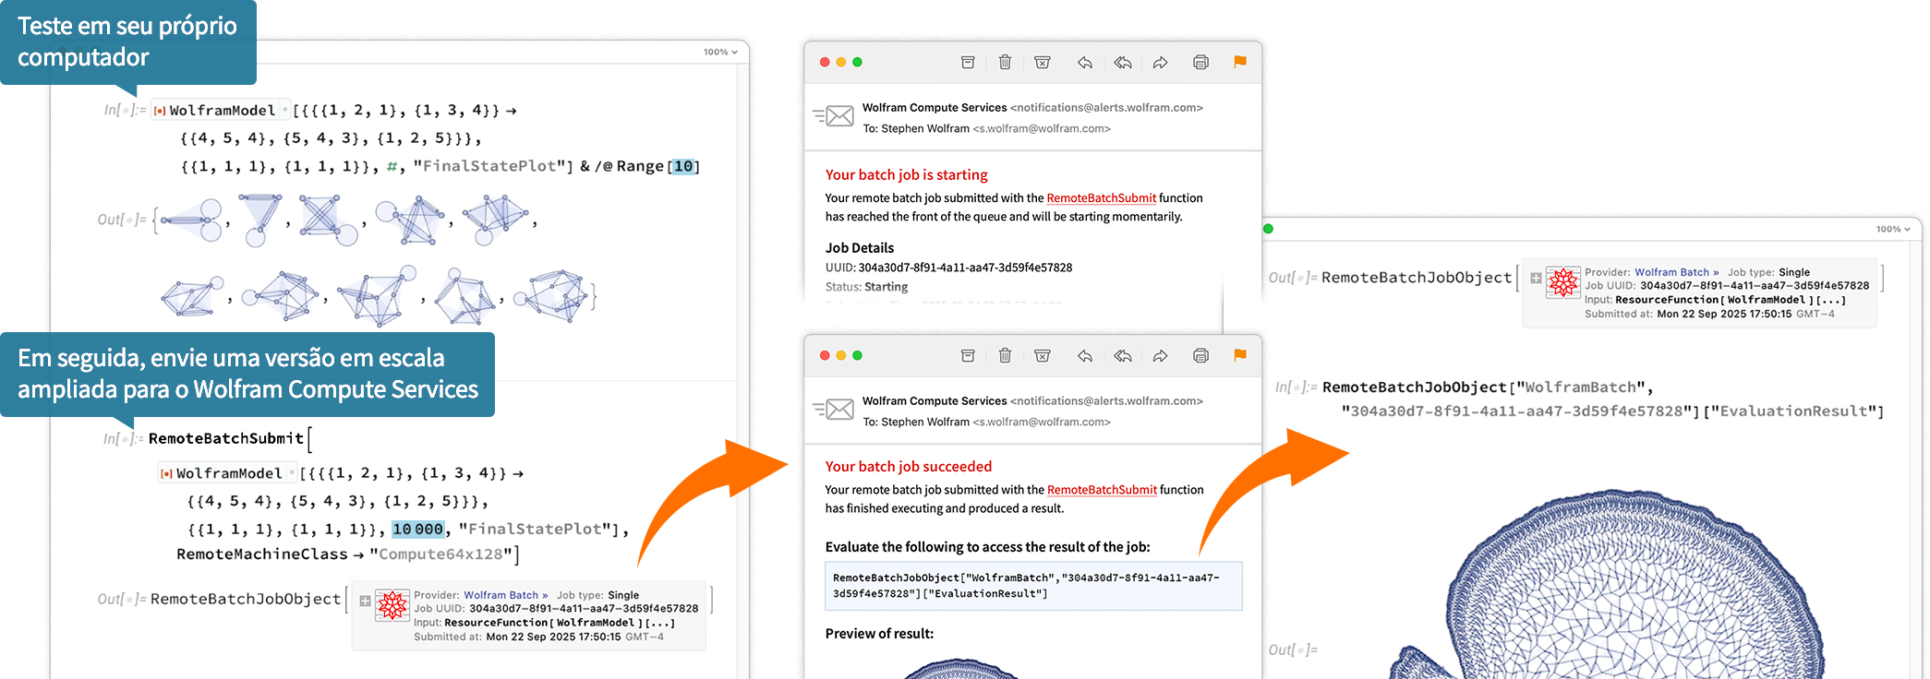Reply to the 'batch job is starting' email
Viewport: 1930px width, 679px height.
pyautogui.click(x=1085, y=63)
